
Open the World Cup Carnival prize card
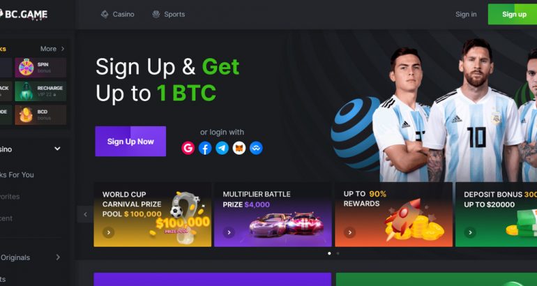click(x=153, y=214)
